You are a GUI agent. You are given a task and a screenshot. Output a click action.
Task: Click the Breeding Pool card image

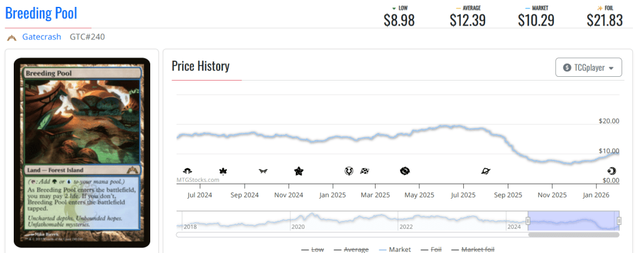click(x=82, y=152)
